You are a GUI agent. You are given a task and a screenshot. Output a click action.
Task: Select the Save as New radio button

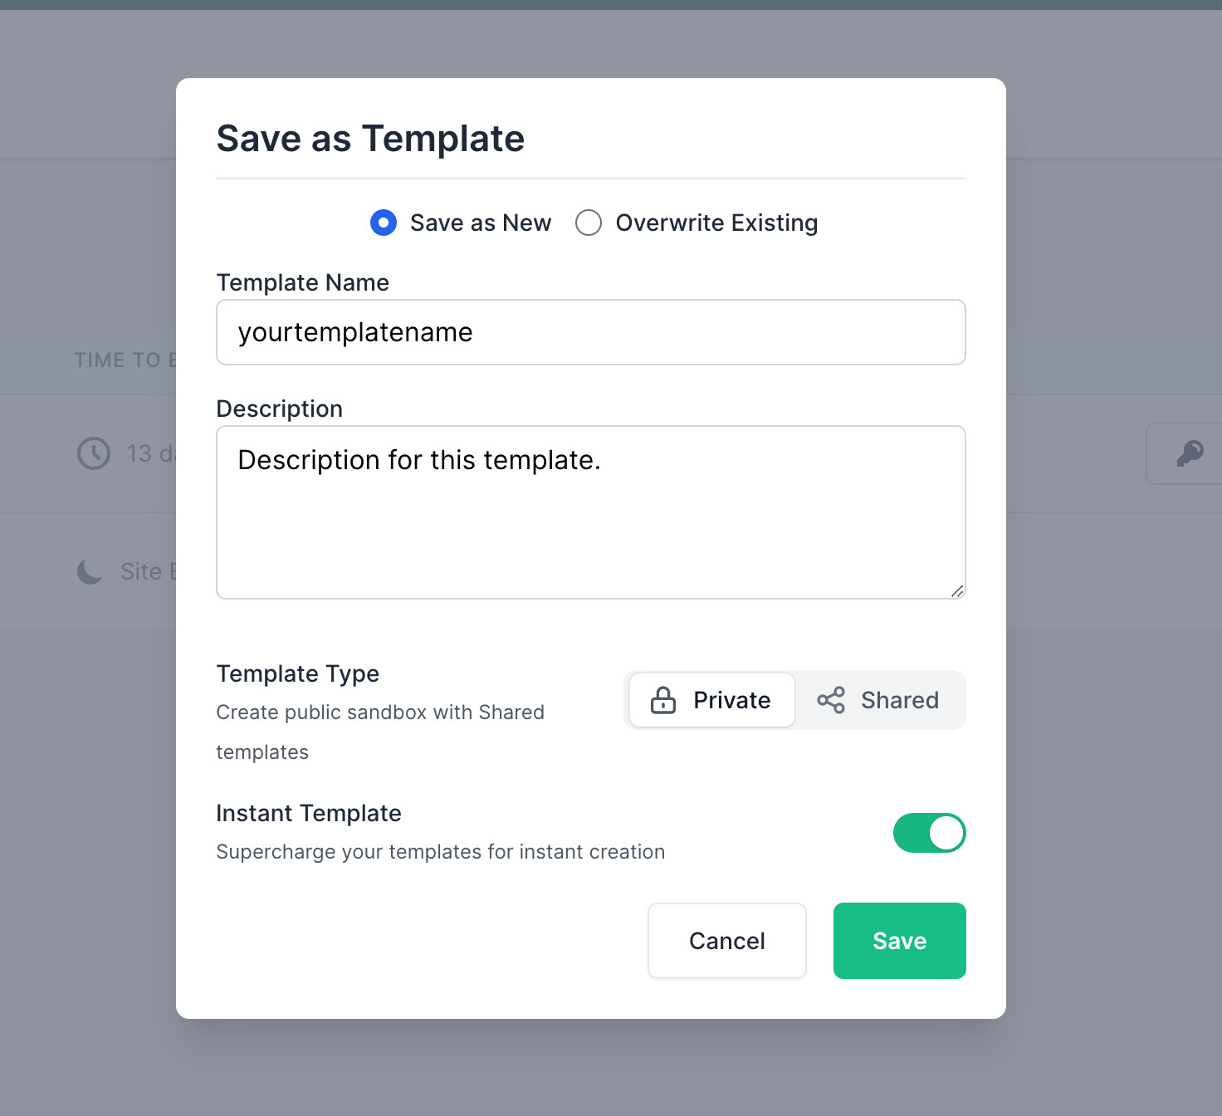(384, 223)
